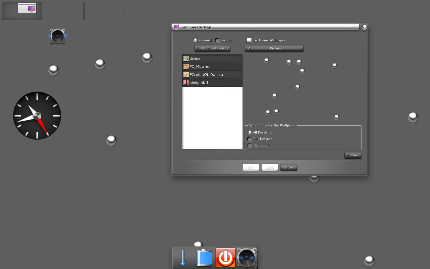The width and height of the screenshot is (430, 269).
Task: Select pinkpink-1 wallpaper entry
Action: [x=212, y=83]
